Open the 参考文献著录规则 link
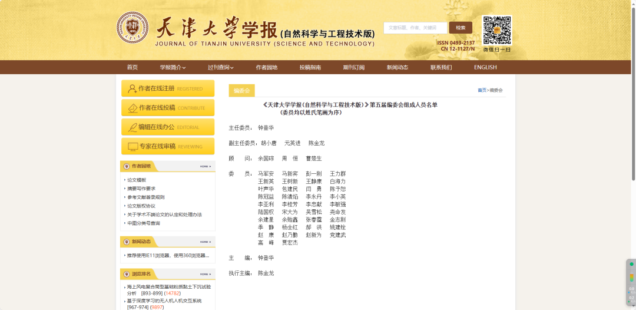The image size is (636, 310). click(x=146, y=197)
